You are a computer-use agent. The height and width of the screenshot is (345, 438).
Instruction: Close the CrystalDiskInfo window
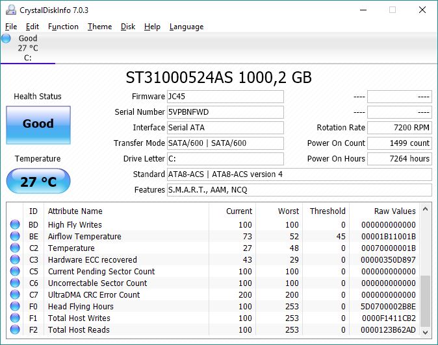pyautogui.click(x=422, y=10)
